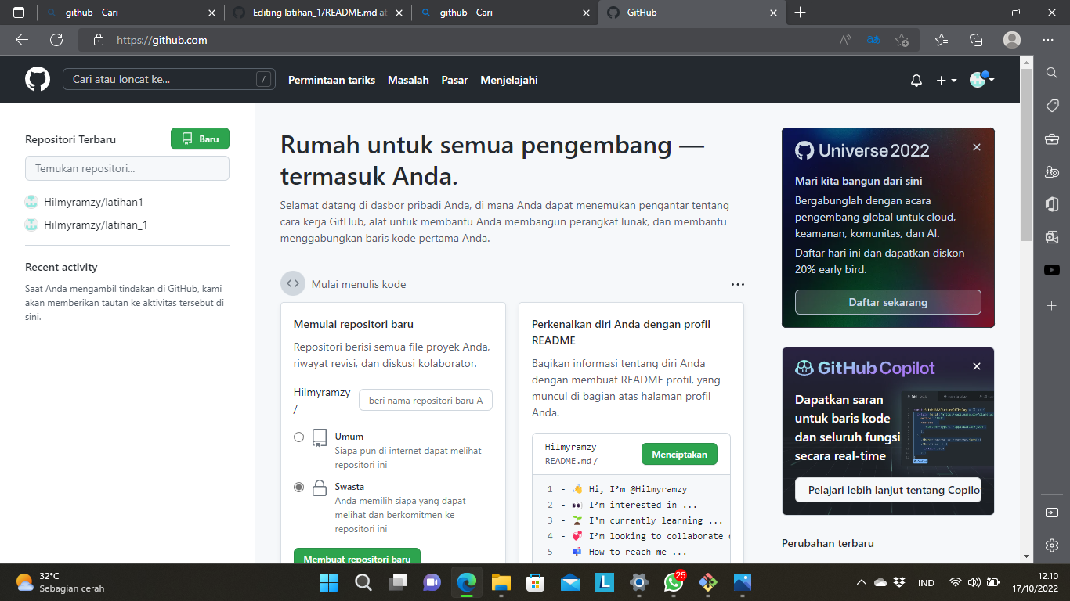Viewport: 1070px width, 601px height.
Task: Click the Daftar sekarang button
Action: tap(887, 301)
